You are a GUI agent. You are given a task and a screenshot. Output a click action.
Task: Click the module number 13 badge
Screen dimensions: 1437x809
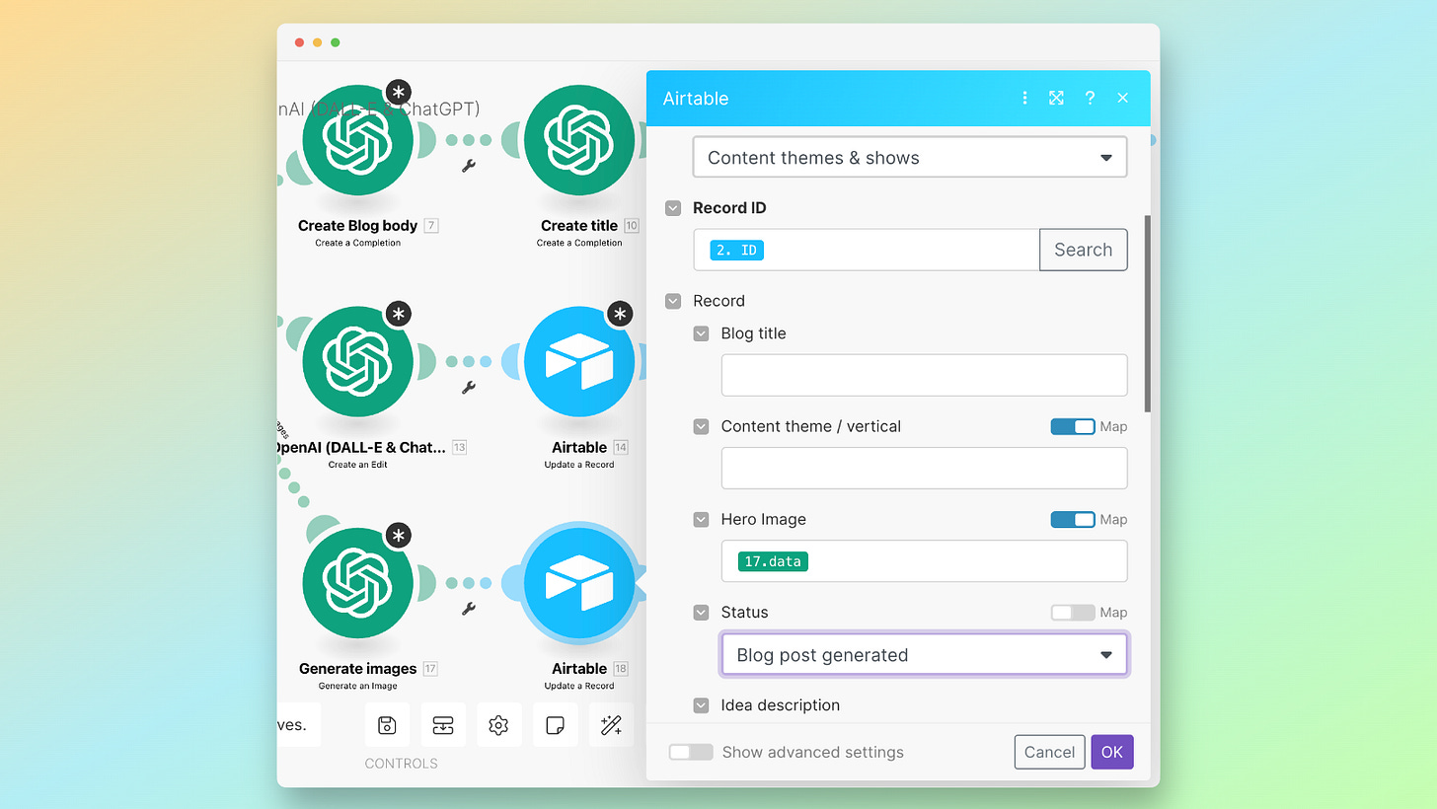[x=459, y=448]
